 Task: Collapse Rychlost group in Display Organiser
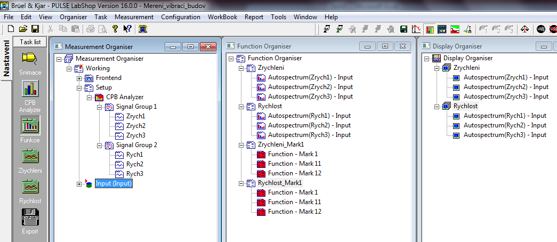(437, 106)
